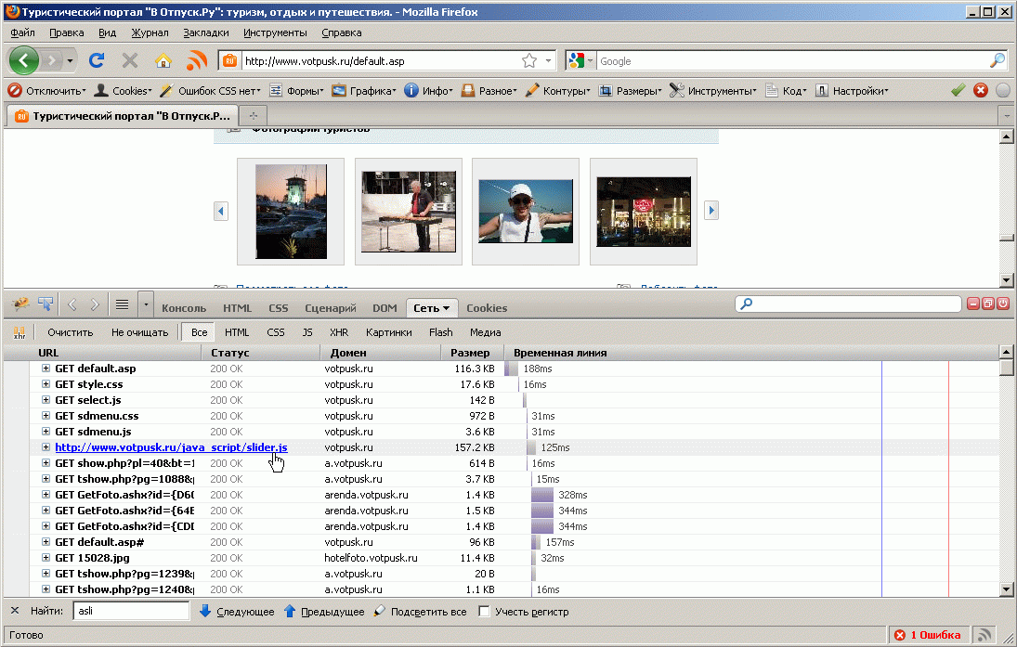Enable the All filter in Net panel
Screen dimensions: 1017x647
199,332
